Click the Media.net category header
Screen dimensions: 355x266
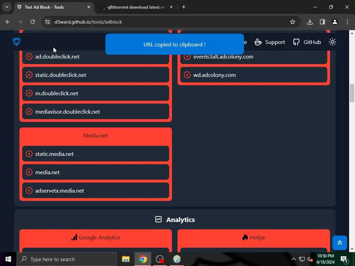pyautogui.click(x=96, y=136)
